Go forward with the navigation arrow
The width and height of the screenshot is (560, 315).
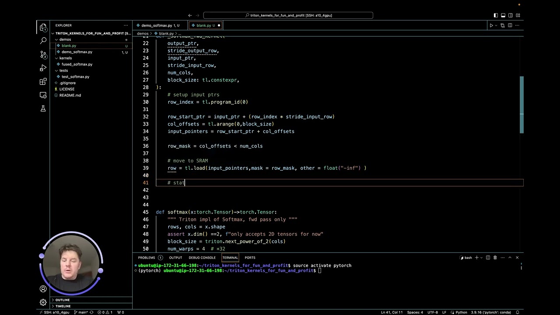pos(198,15)
